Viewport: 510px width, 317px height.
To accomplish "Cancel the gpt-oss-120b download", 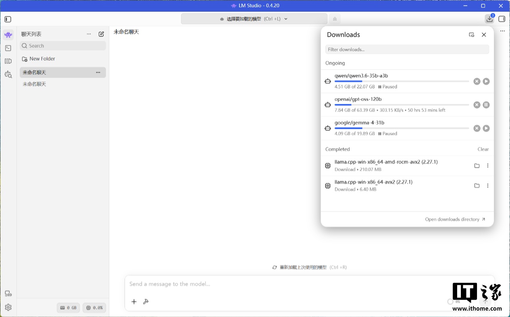I will 477,105.
